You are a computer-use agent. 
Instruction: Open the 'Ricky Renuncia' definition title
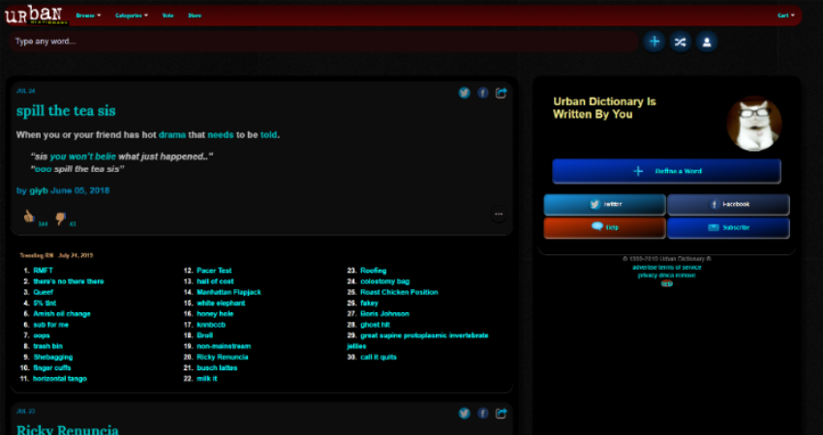tap(68, 430)
